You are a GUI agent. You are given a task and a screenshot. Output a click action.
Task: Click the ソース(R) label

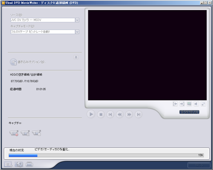[16, 15]
